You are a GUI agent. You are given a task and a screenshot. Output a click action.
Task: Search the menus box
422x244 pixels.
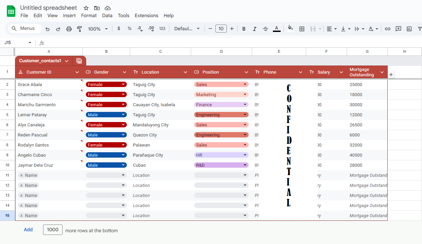25,29
